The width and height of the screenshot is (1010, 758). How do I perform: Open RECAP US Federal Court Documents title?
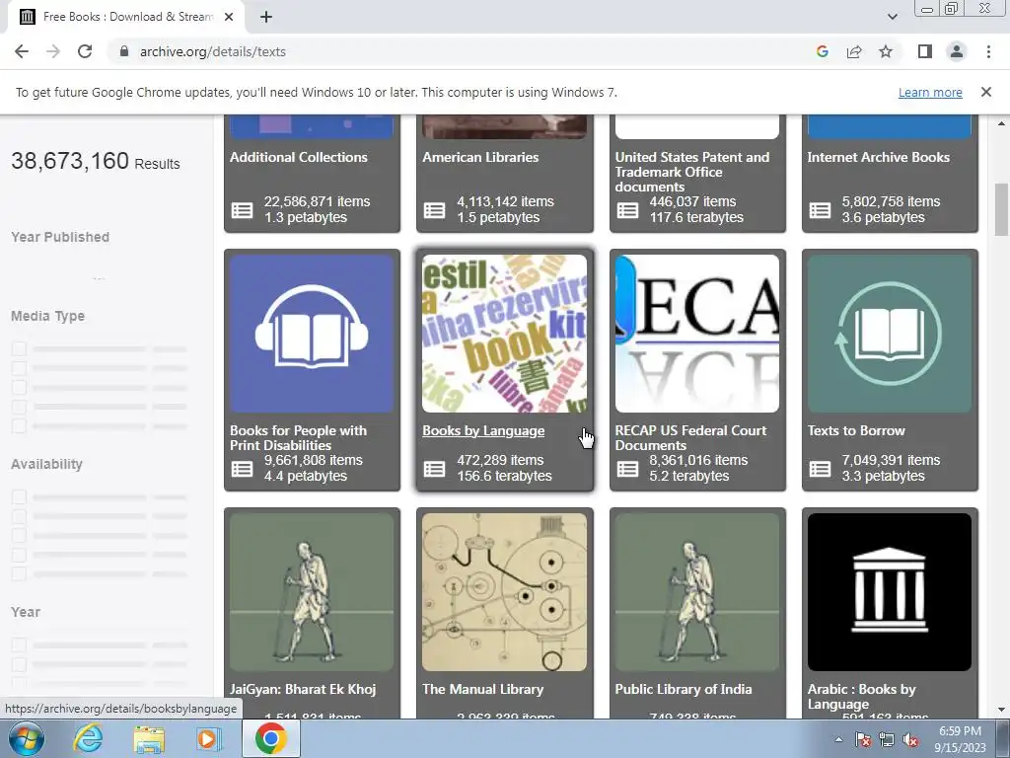point(690,437)
